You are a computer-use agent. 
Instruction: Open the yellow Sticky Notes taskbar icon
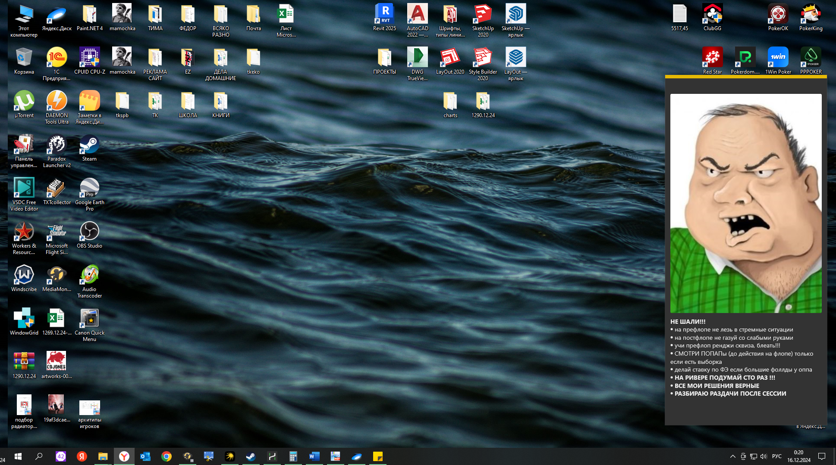click(x=377, y=456)
